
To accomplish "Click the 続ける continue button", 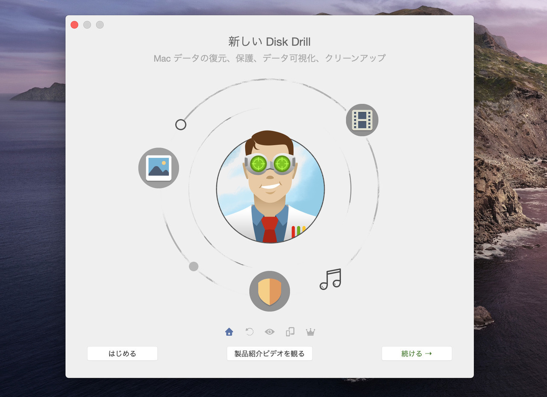I will [417, 353].
